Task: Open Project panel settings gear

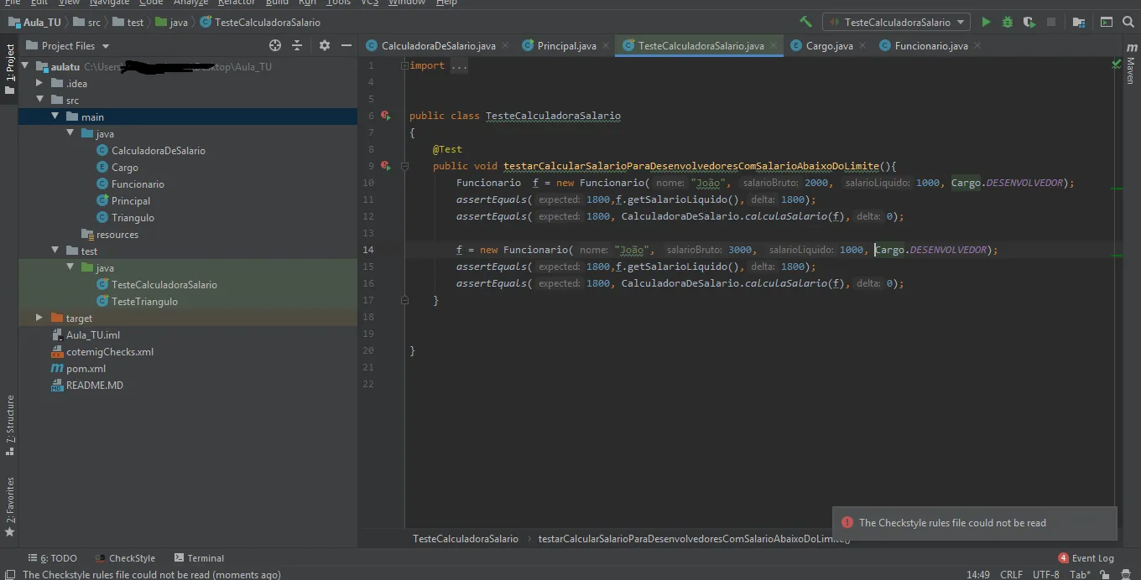Action: [x=325, y=45]
